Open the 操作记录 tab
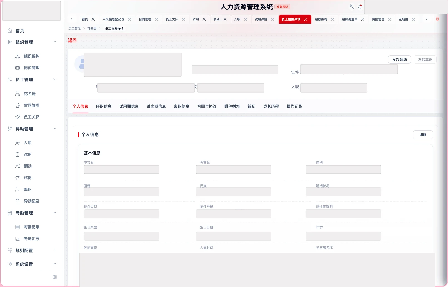 point(294,106)
